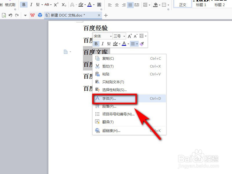Select 标题 2 style
The height and width of the screenshot is (174, 232).
click(x=220, y=4)
